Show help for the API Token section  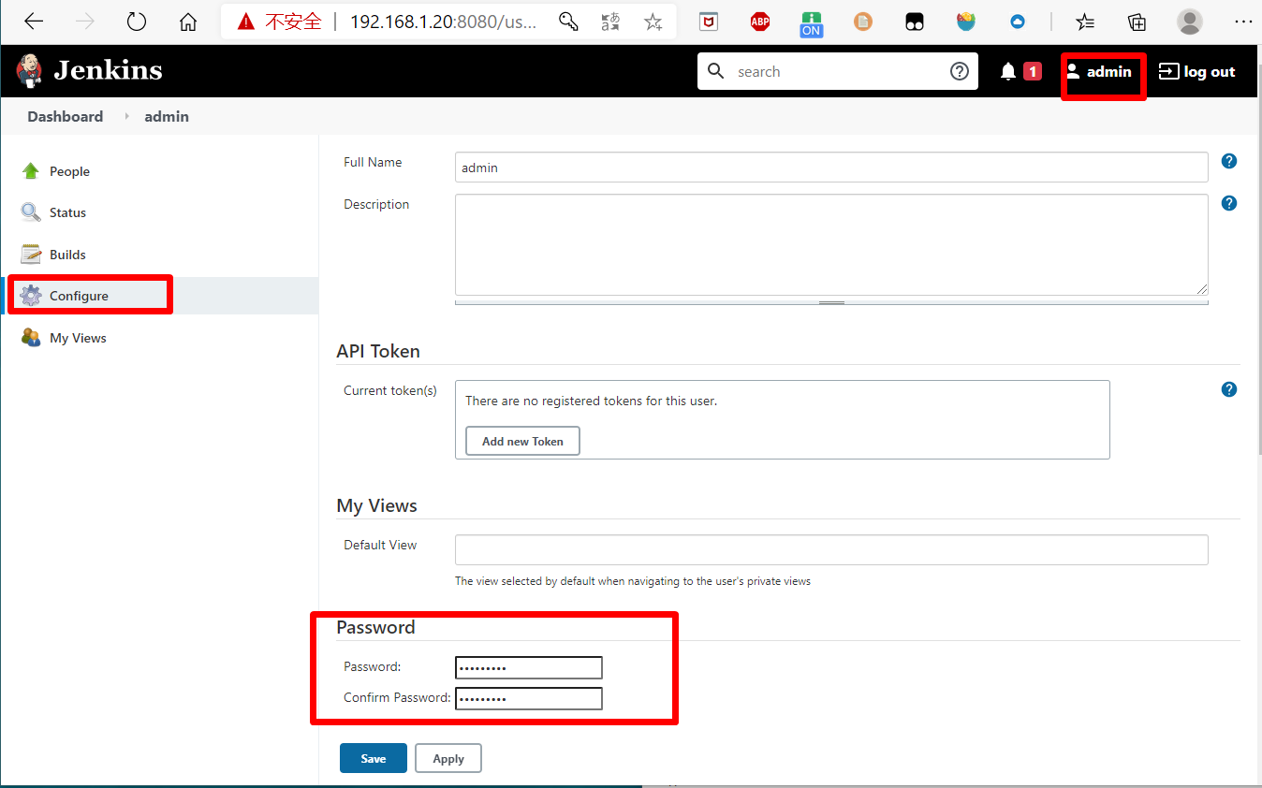(x=1229, y=389)
